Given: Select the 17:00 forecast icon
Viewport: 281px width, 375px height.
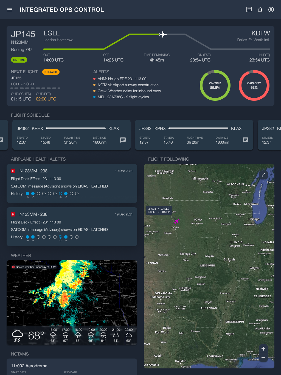Looking at the screenshot, I should [x=66, y=335].
